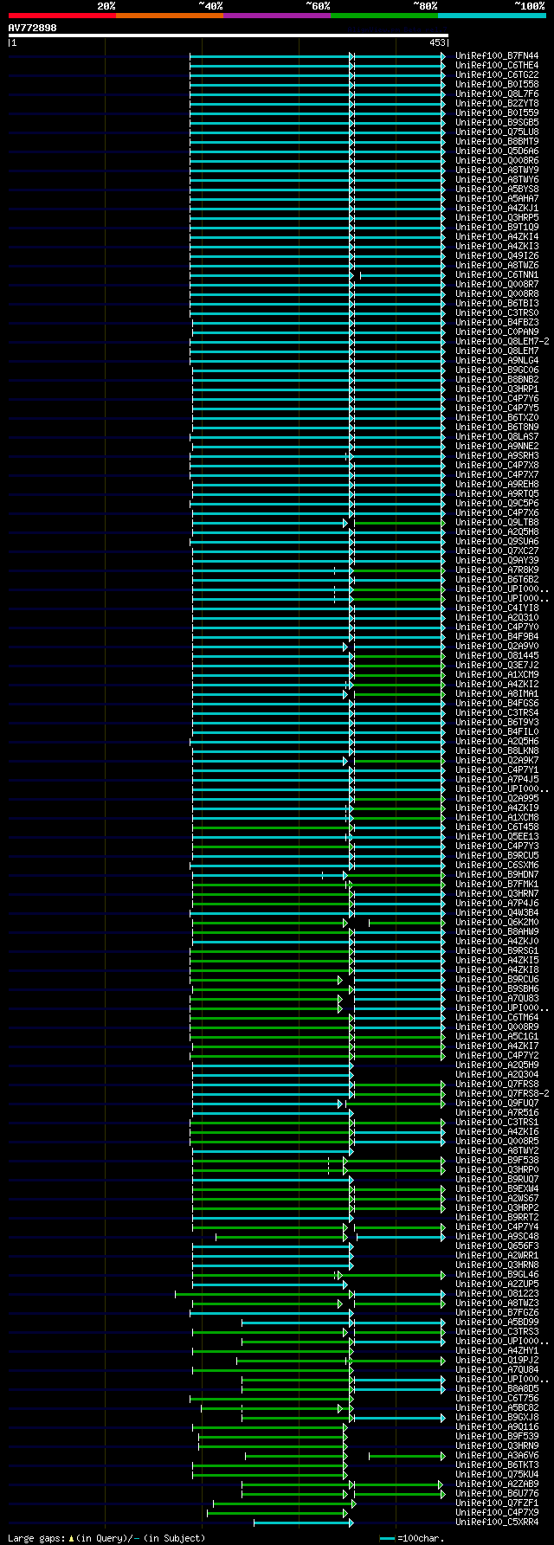The width and height of the screenshot is (554, 1545).
Task: Click the red 20% identity legend segment
Action: [61, 16]
